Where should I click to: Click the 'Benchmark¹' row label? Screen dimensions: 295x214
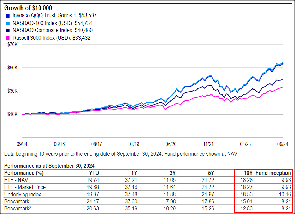click(x=18, y=201)
